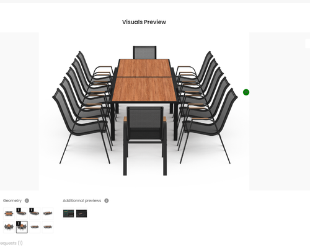Select the first Geometry thumbnail in the bottom row
Screen dimensions: 310x248
click(x=9, y=227)
